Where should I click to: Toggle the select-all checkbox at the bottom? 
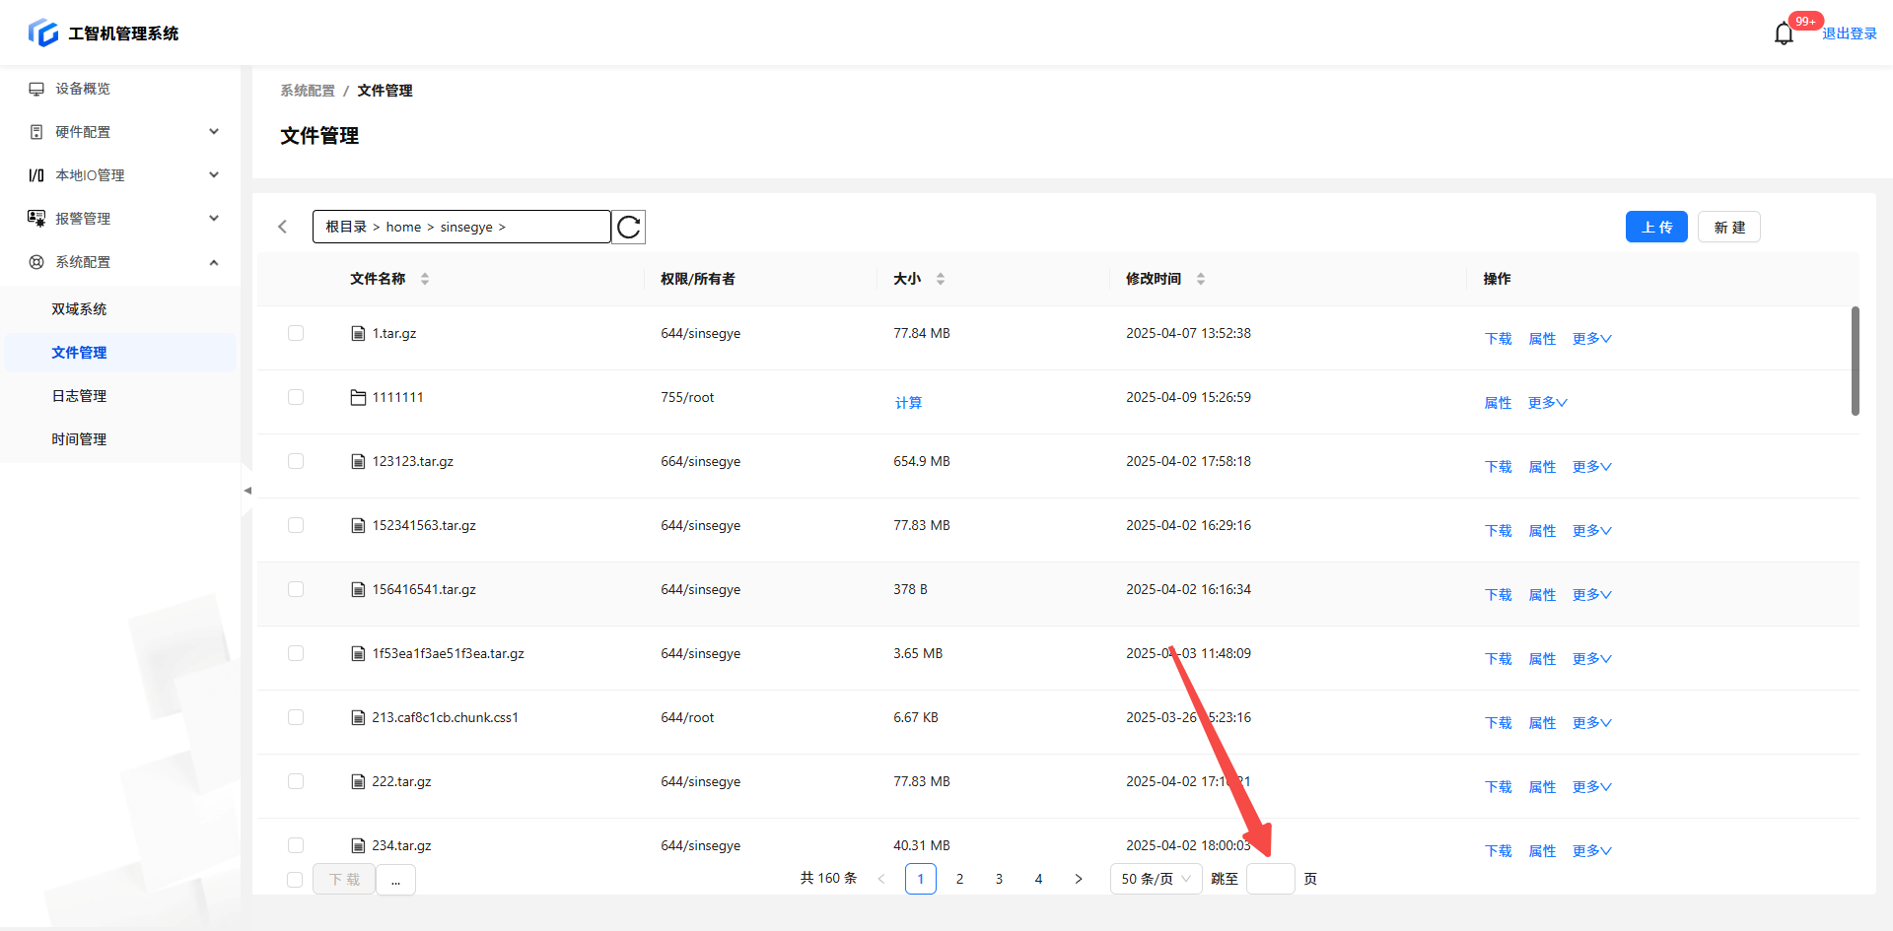(x=295, y=880)
